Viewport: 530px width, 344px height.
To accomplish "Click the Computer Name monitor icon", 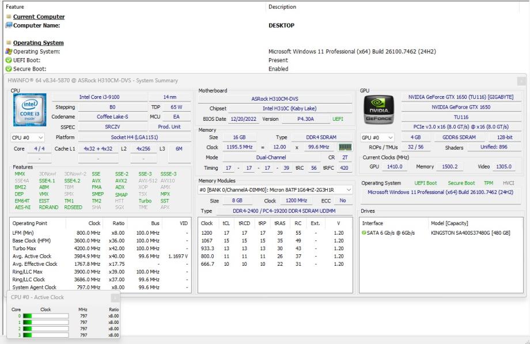I will click(9, 25).
